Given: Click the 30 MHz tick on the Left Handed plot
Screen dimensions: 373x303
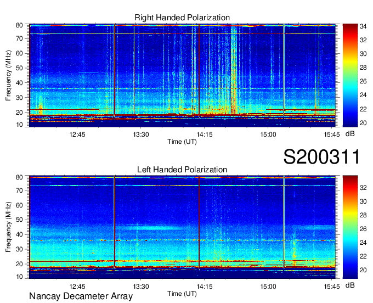Looking at the screenshot, I should (x=19, y=249).
